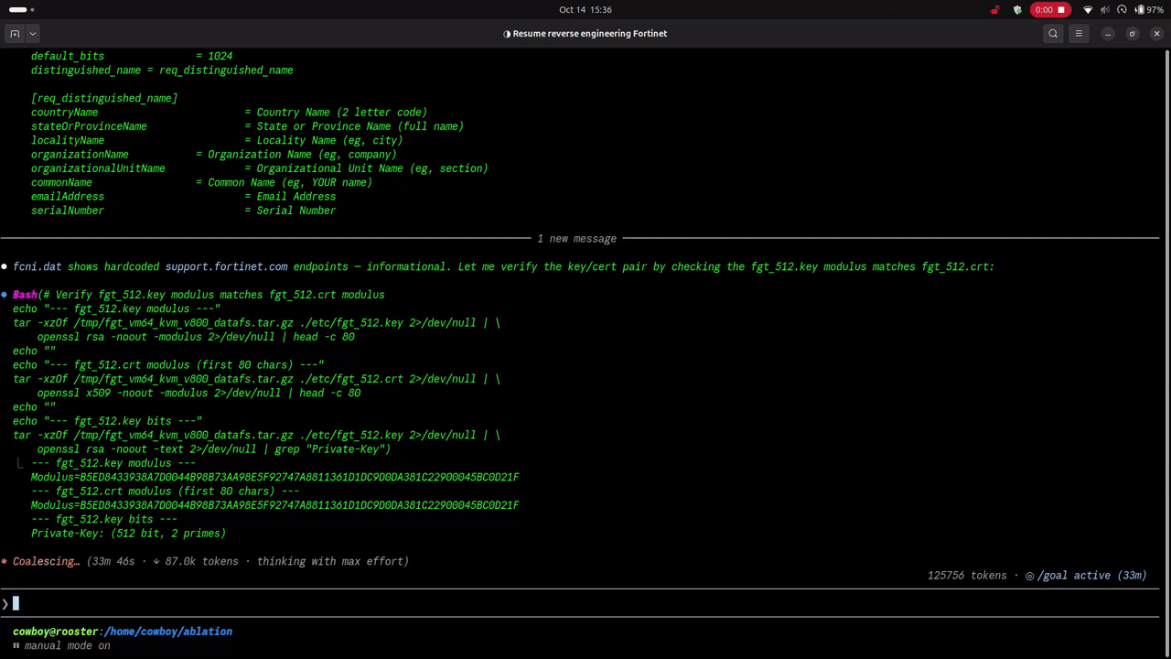Screen dimensions: 1171x659
Task: Toggle the manual mode on indicator
Action: pos(61,645)
